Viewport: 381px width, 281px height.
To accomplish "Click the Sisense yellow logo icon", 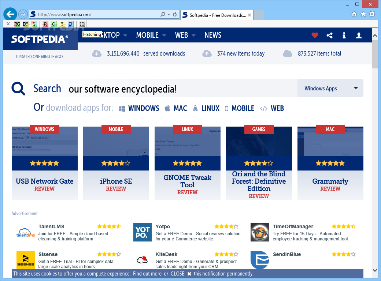I will click(26, 260).
